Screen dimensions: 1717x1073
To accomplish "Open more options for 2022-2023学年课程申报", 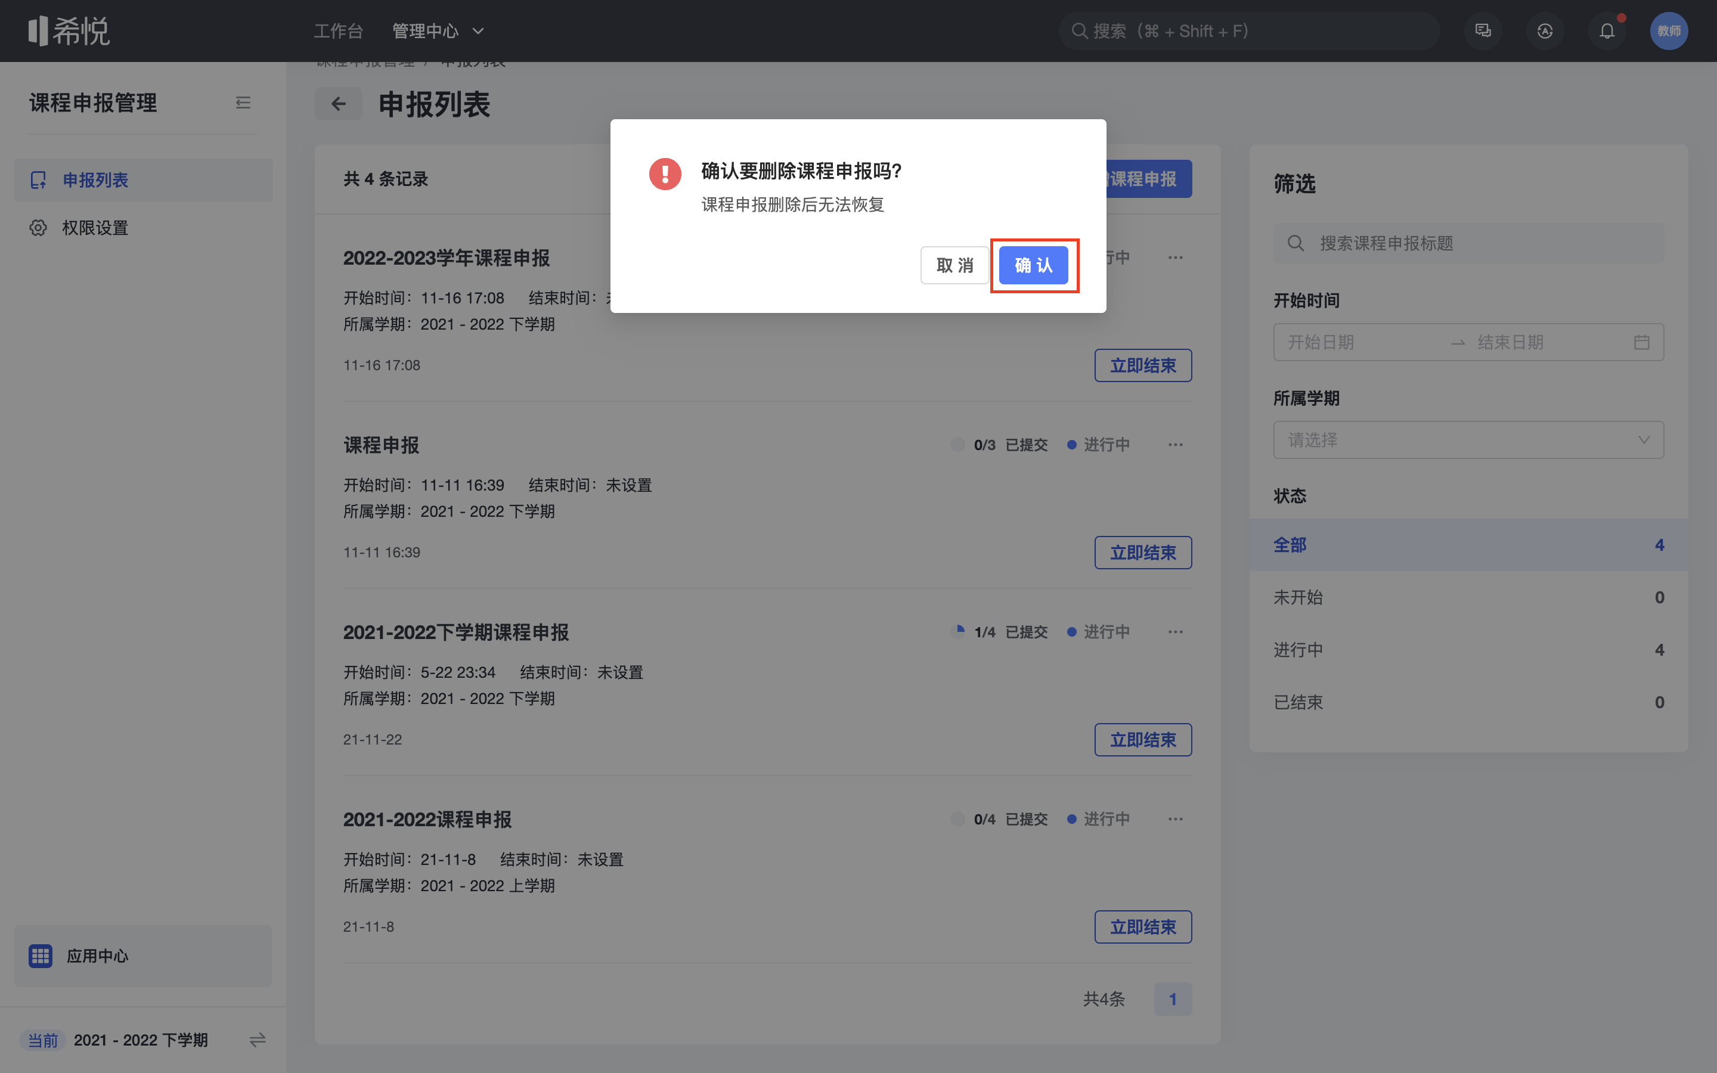I will coord(1176,258).
